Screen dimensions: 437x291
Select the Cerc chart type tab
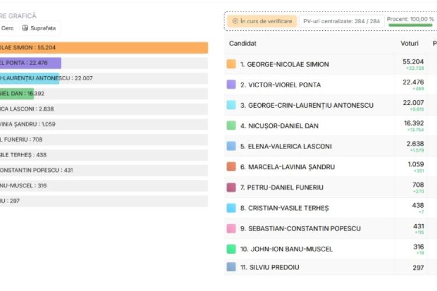[x=7, y=28]
